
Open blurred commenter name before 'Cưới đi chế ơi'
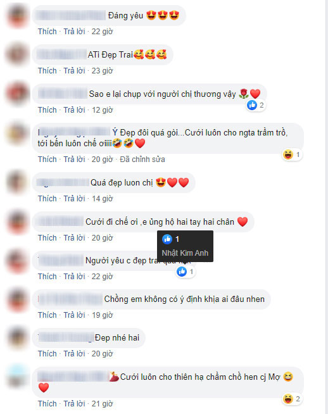tap(61, 222)
